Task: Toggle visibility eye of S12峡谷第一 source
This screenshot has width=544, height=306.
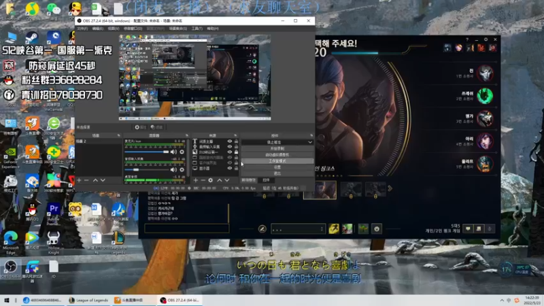Action: [230, 152]
